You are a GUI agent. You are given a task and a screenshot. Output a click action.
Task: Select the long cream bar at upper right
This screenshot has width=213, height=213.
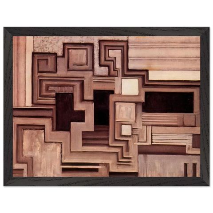coord(174,75)
